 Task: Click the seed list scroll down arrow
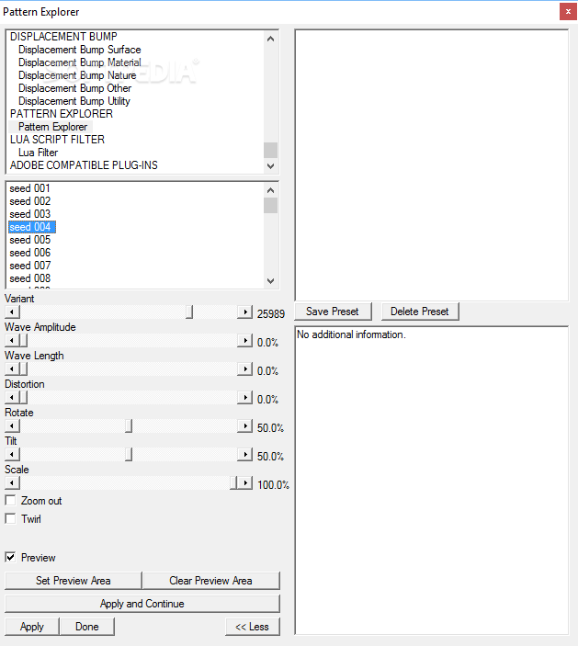[x=270, y=281]
